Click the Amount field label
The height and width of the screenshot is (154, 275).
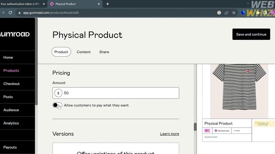[59, 83]
